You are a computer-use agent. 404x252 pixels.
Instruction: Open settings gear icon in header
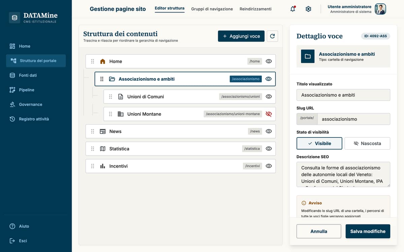pos(308,9)
